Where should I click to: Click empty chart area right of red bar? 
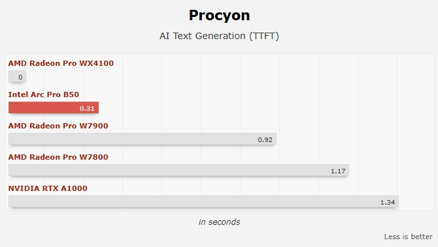(x=252, y=108)
